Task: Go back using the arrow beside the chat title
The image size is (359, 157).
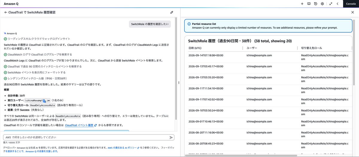Action: click(x=6, y=13)
